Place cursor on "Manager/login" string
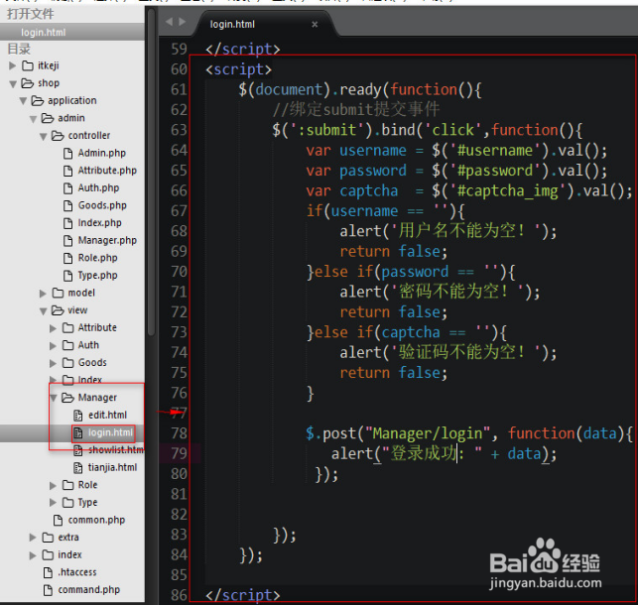 click(427, 433)
